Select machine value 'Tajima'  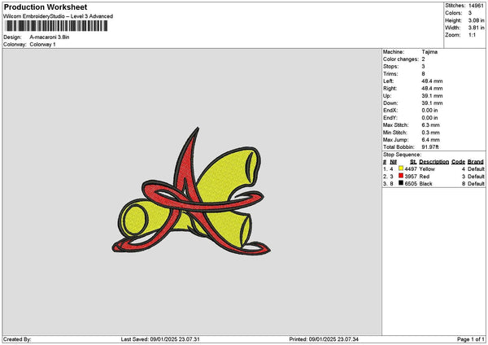(x=429, y=52)
